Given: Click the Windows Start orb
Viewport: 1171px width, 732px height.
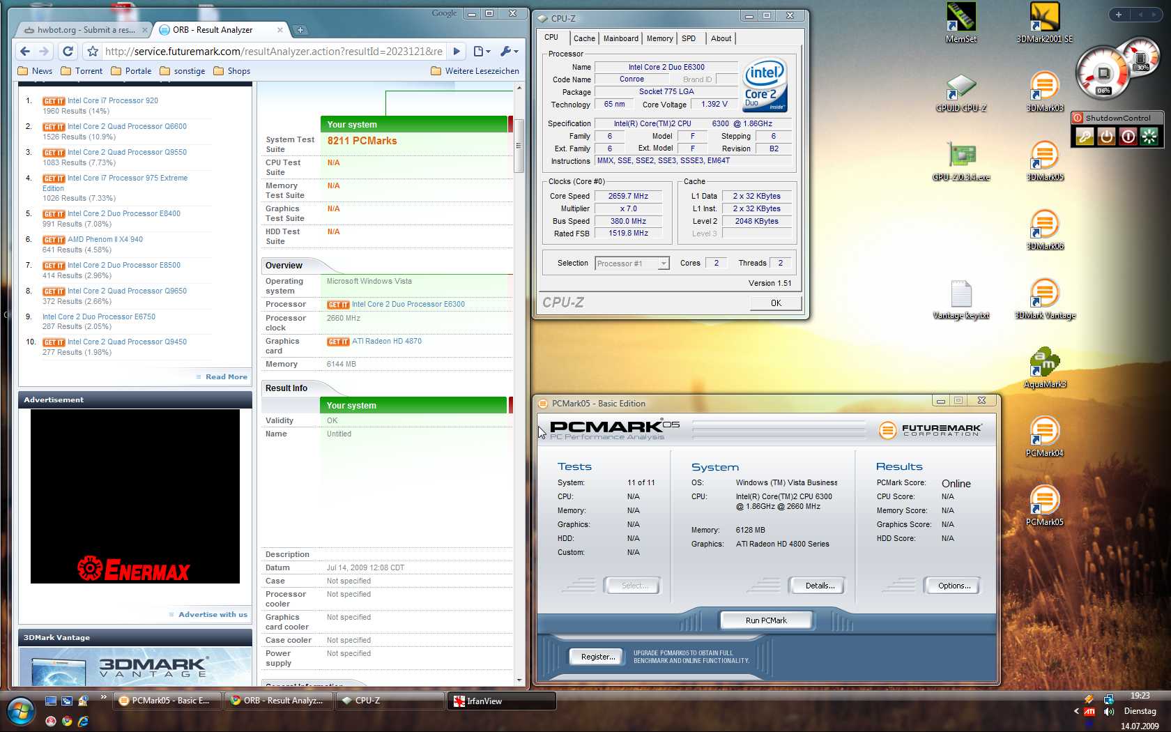Looking at the screenshot, I should pos(20,712).
